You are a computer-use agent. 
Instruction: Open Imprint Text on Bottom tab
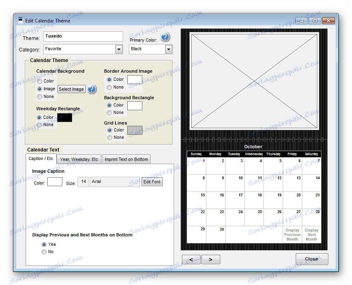pos(126,159)
